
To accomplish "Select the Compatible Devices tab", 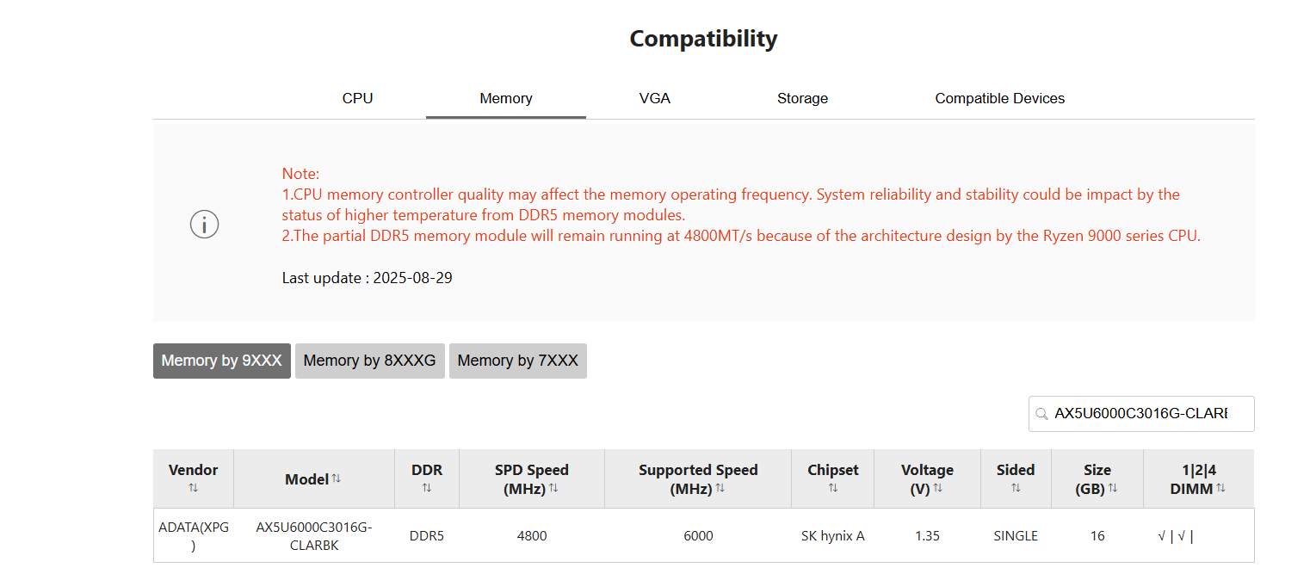I will [x=1000, y=98].
